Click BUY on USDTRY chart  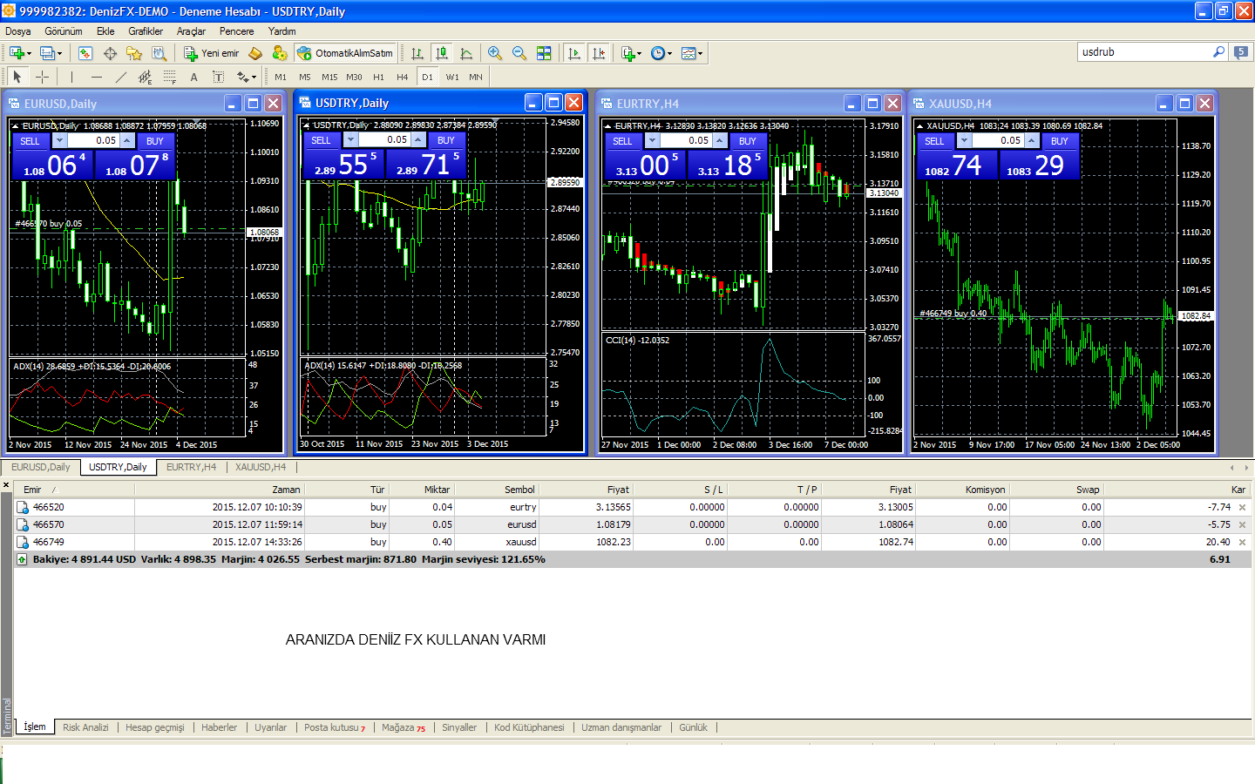coord(446,140)
